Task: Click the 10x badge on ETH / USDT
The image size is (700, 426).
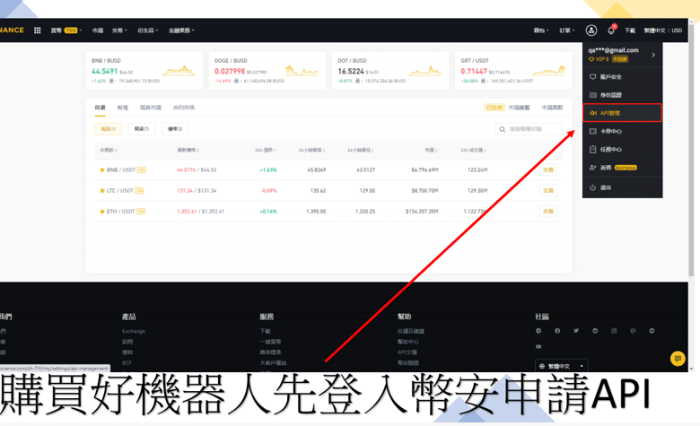Action: point(141,212)
